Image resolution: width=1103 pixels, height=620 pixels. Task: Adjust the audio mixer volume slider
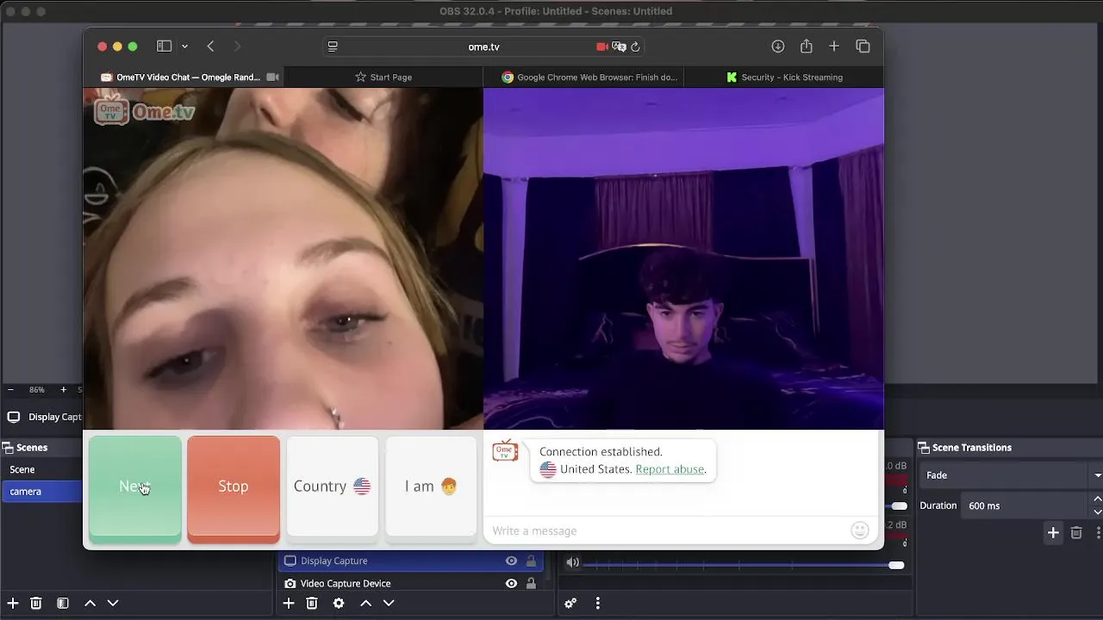tap(745, 566)
